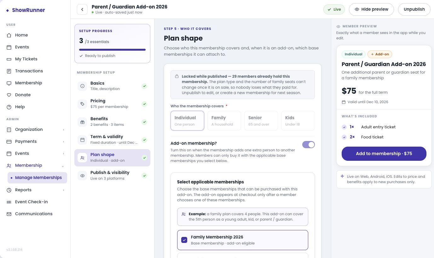The width and height of the screenshot is (434, 258).
Task: Select the Senior 65 and over option
Action: click(x=261, y=121)
